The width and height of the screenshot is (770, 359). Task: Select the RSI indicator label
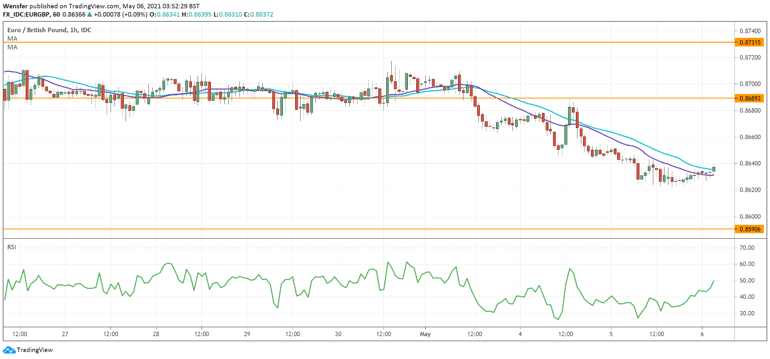click(12, 247)
